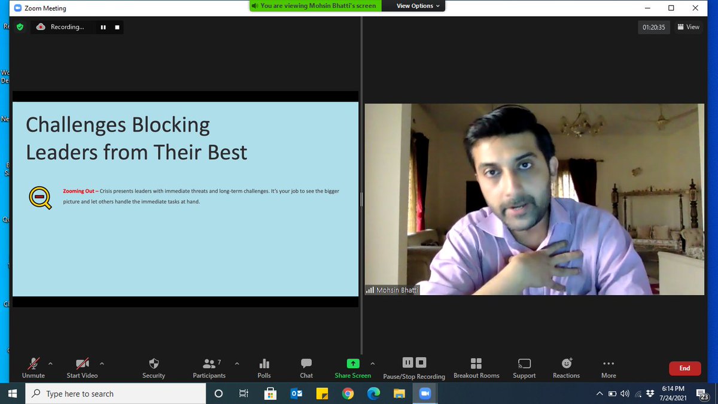Viewport: 718px width, 404px height.
Task: Click the 'You are viewing' green banner
Action: (x=315, y=6)
